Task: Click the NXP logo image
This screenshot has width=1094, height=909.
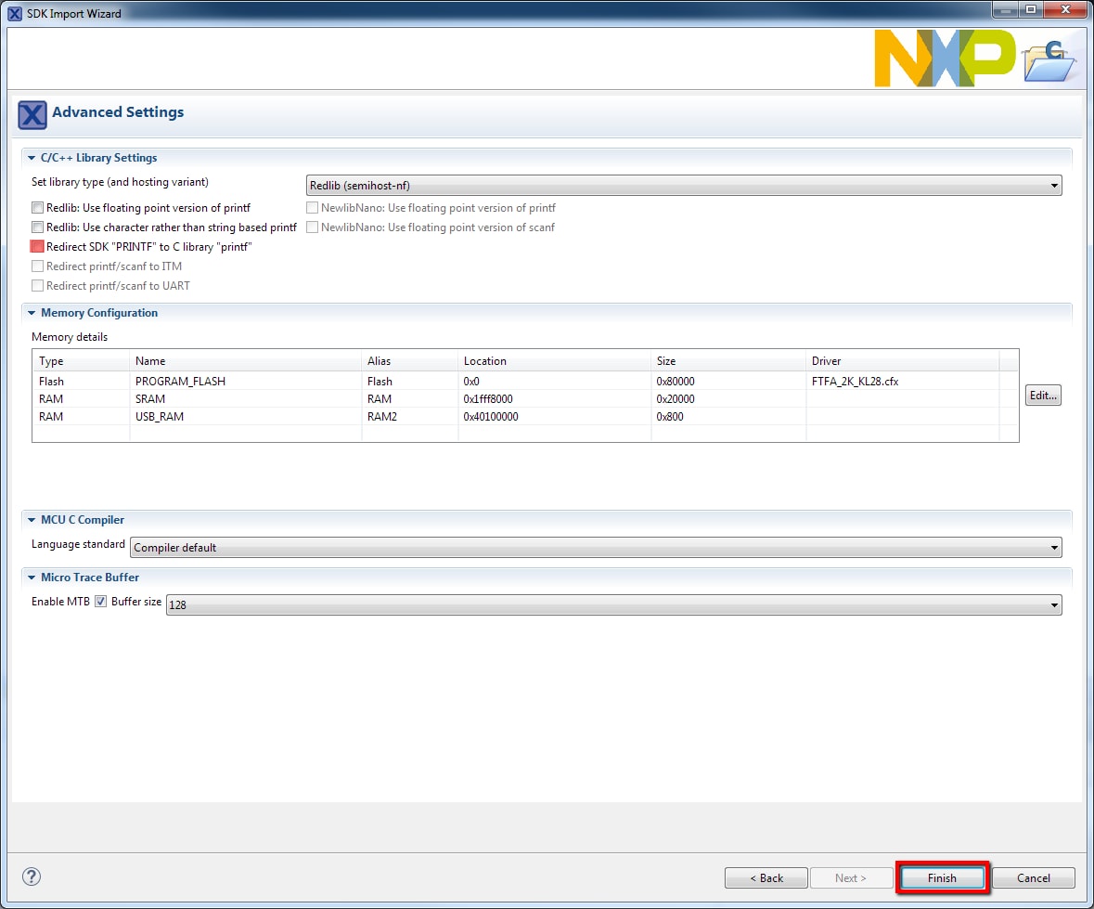Action: 945,58
